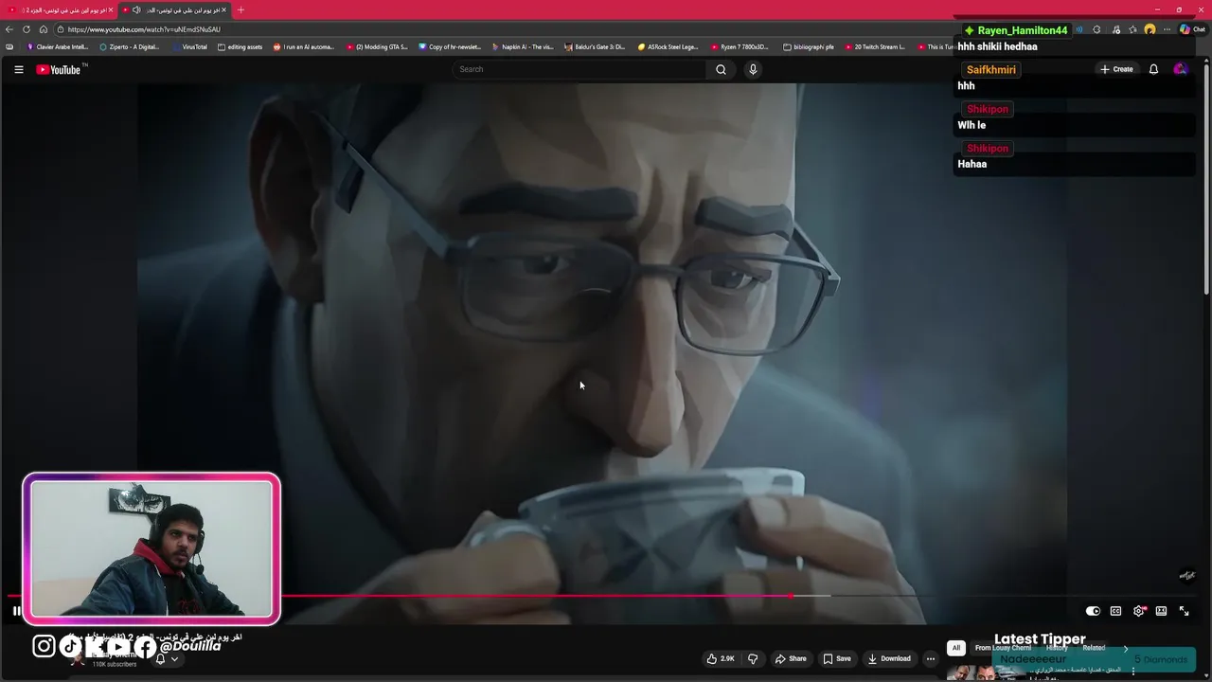Start voice search with the microphone icon
Viewport: 1212px width, 682px height.
pyautogui.click(x=753, y=69)
